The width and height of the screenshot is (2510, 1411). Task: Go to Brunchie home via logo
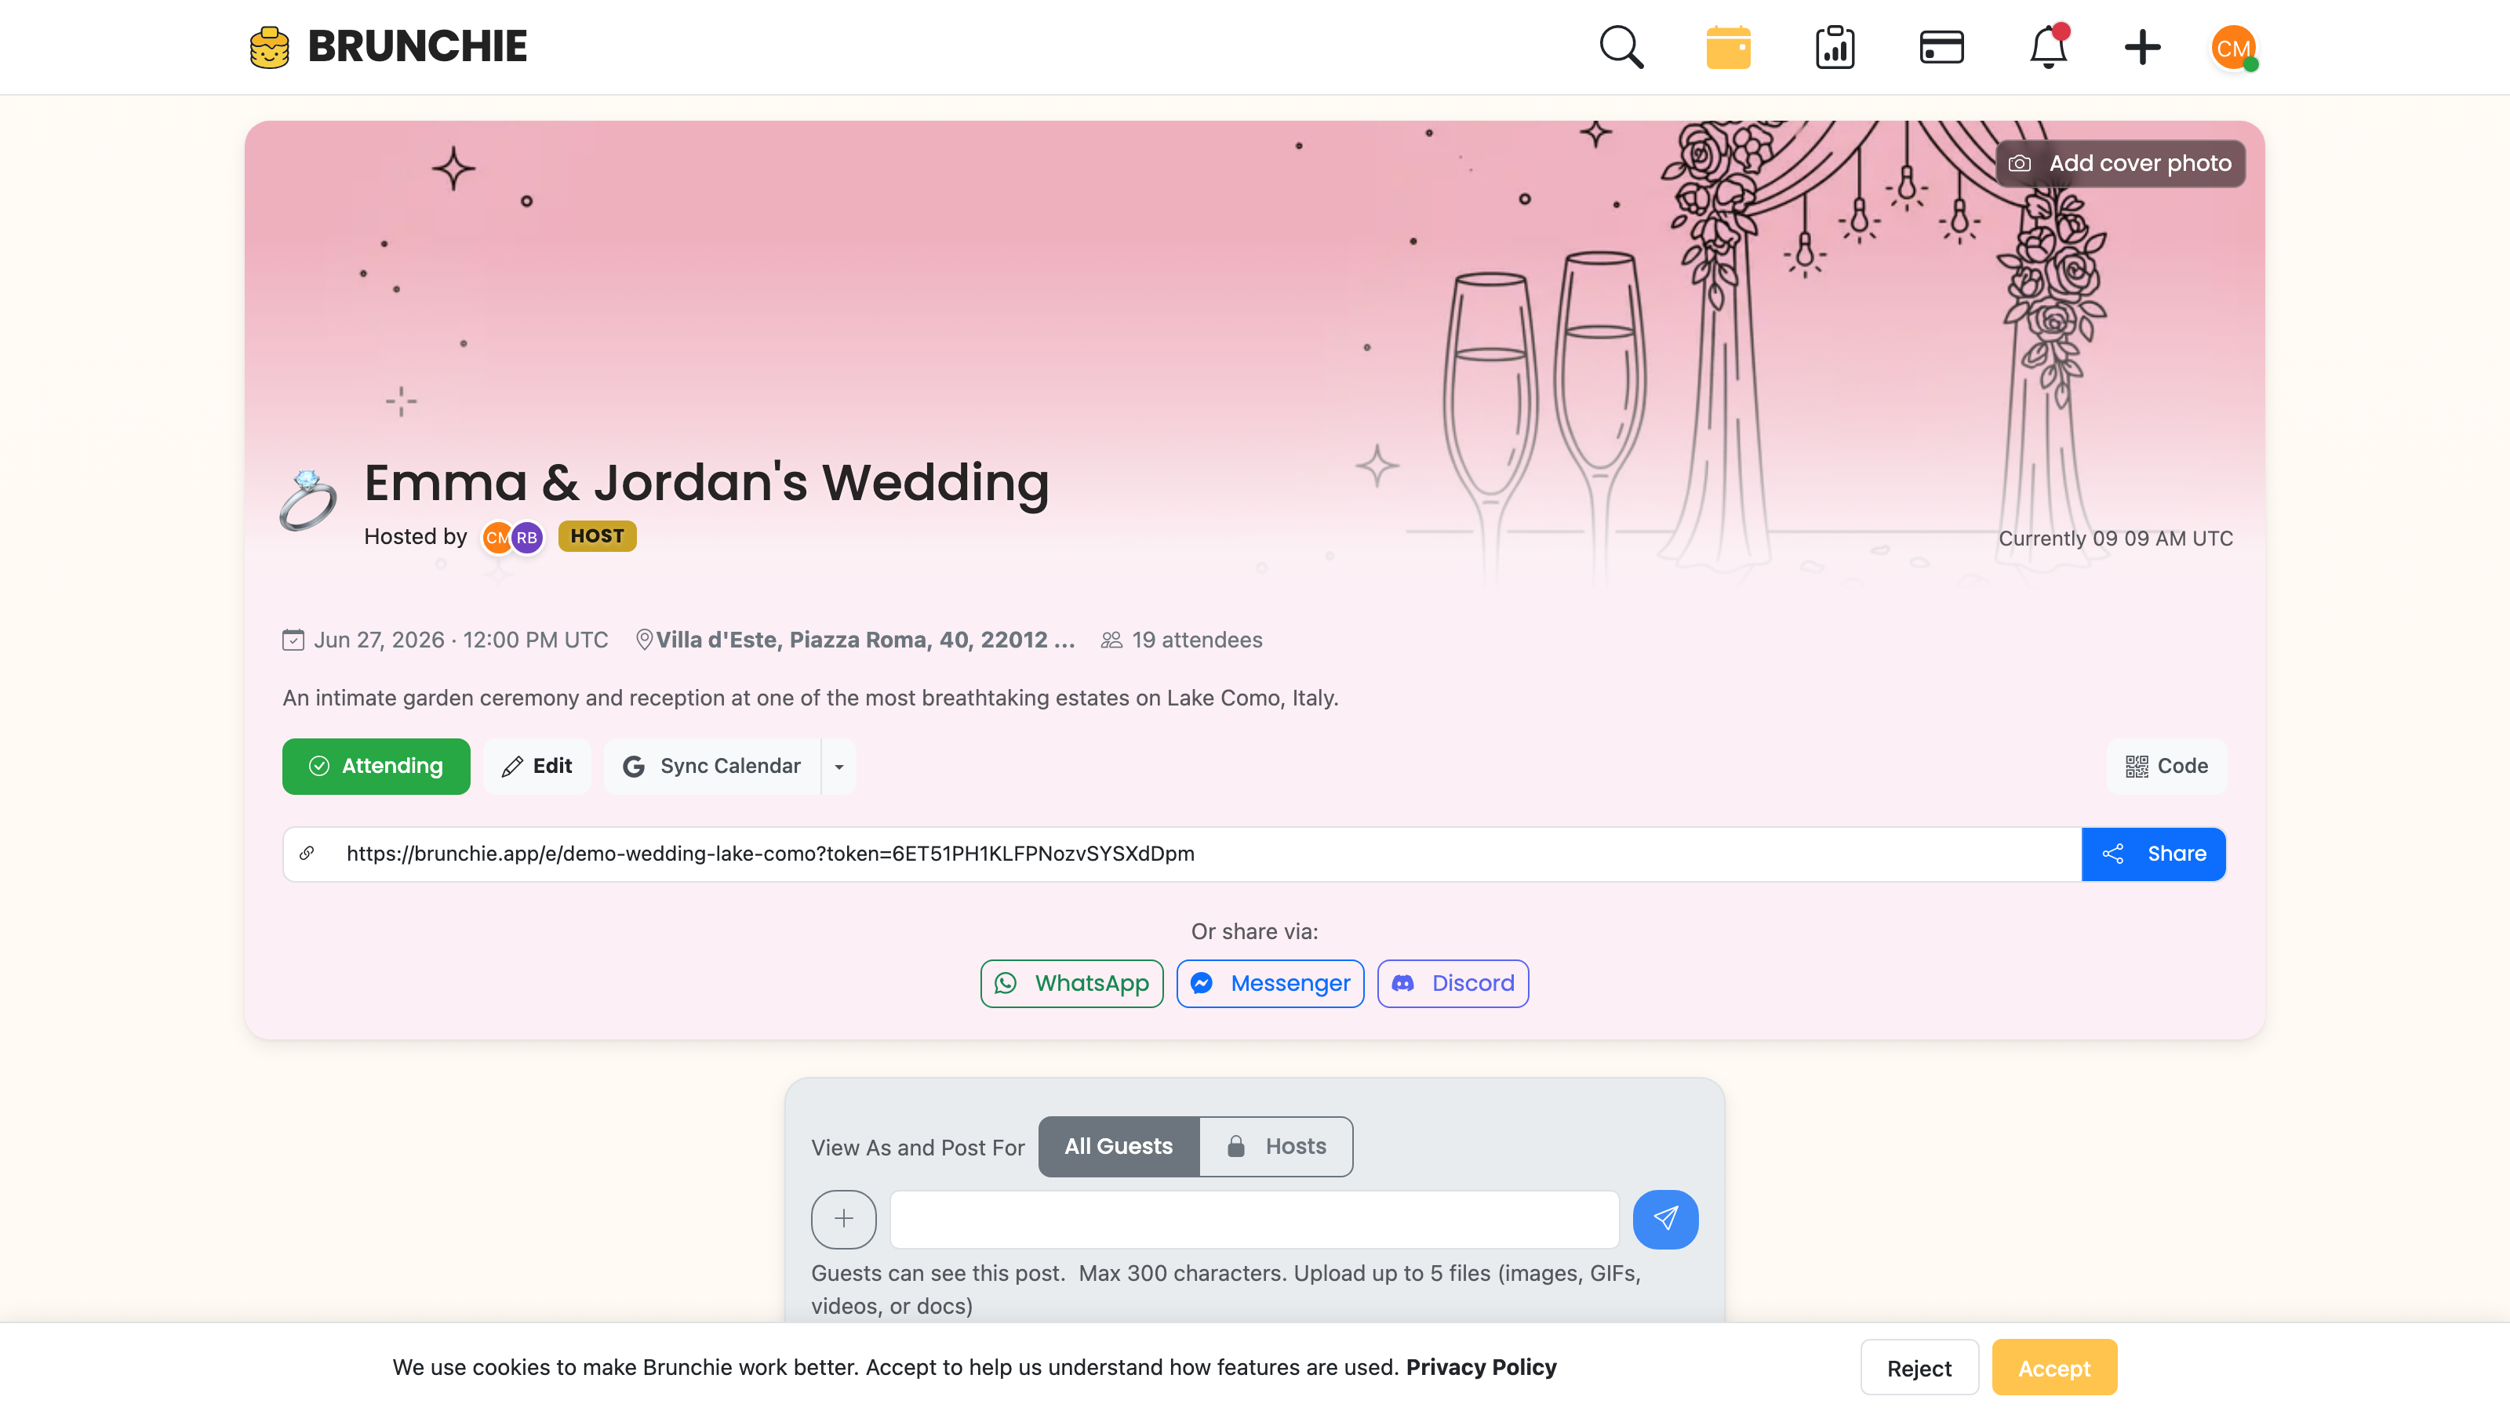click(387, 47)
